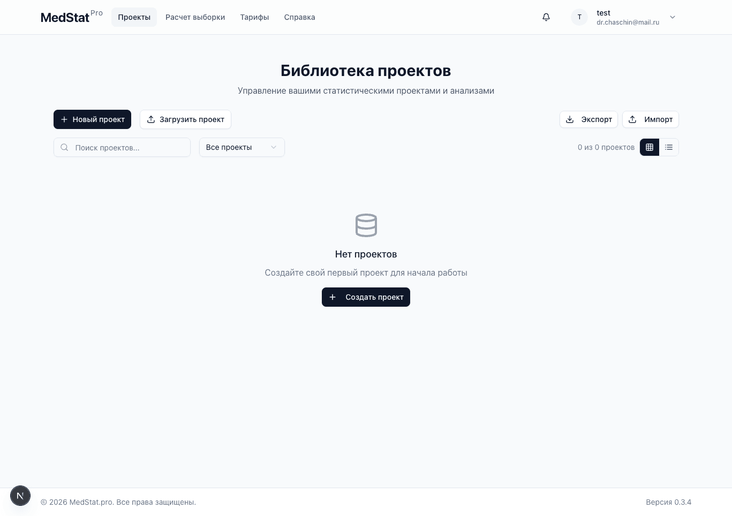Open the Справка section
Image resolution: width=732 pixels, height=516 pixels.
[299, 17]
